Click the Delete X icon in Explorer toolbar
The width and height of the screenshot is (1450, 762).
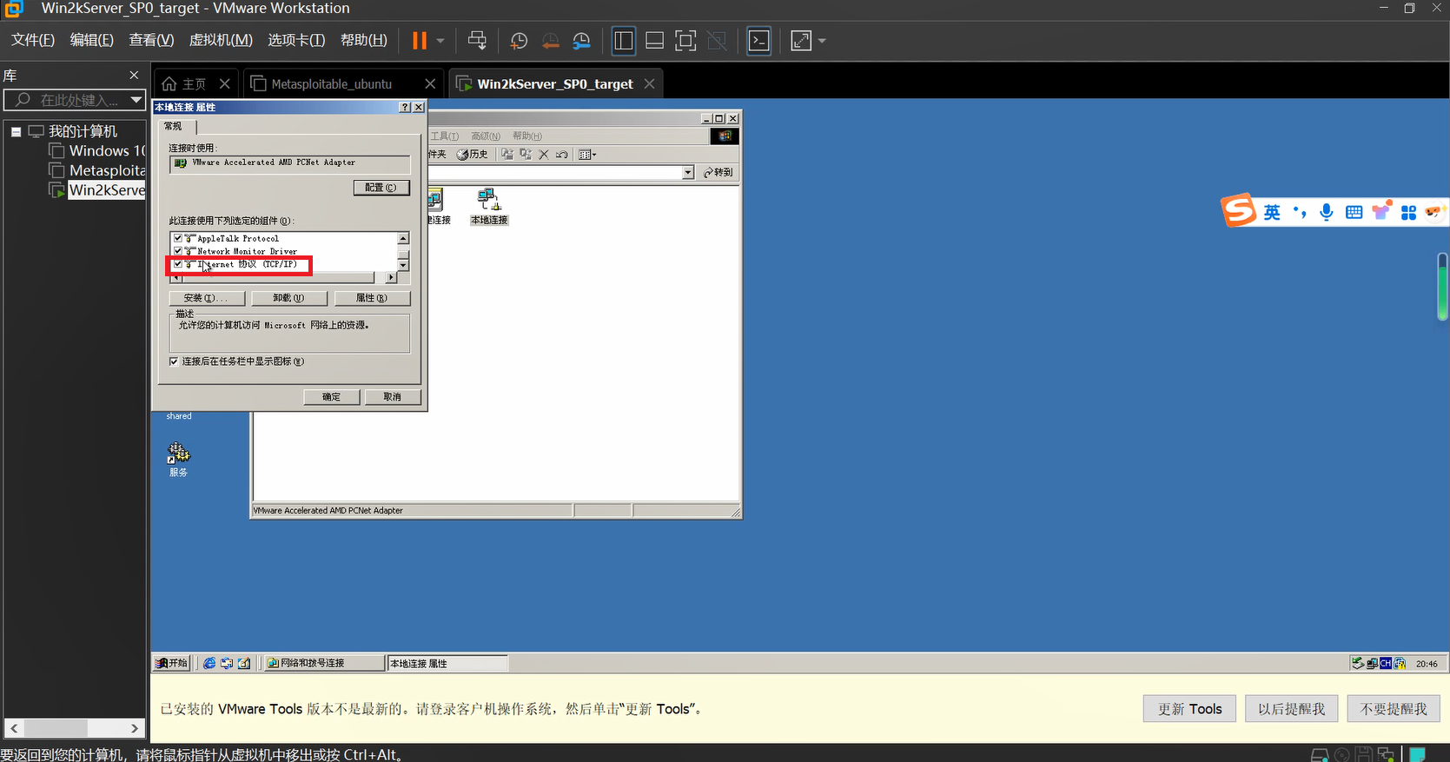[x=544, y=155]
